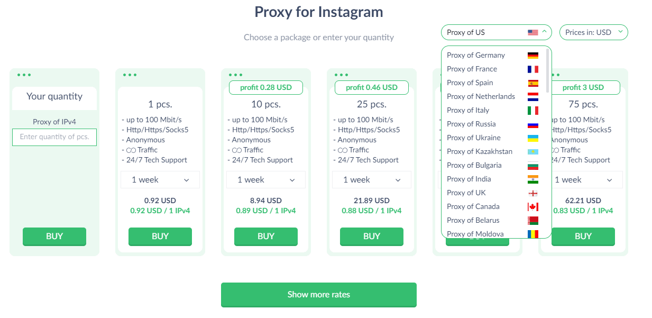Focus the Enter quantity of pcs. field
652x318 pixels.
pyautogui.click(x=54, y=137)
